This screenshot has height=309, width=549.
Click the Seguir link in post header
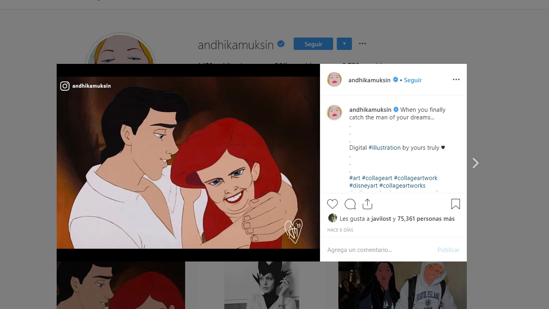(413, 80)
